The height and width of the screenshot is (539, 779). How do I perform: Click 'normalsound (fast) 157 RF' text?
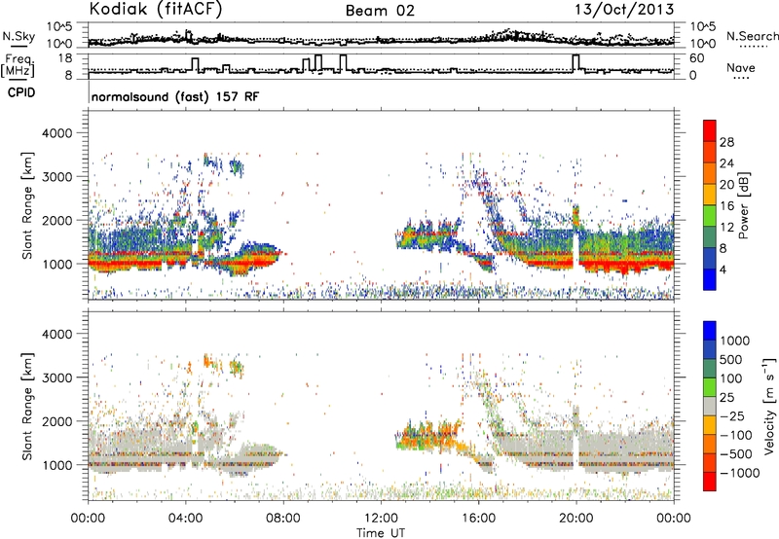175,96
